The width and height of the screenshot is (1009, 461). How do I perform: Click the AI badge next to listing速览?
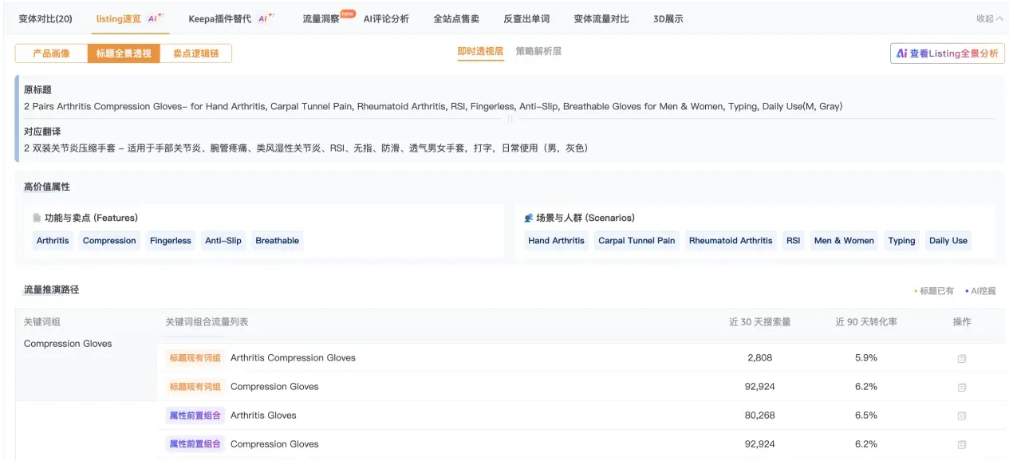tap(156, 17)
